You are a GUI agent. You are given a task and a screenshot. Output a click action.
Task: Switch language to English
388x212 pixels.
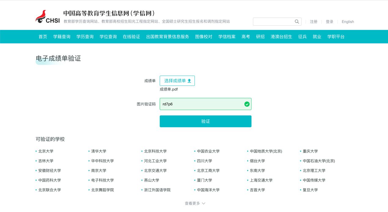(x=348, y=22)
